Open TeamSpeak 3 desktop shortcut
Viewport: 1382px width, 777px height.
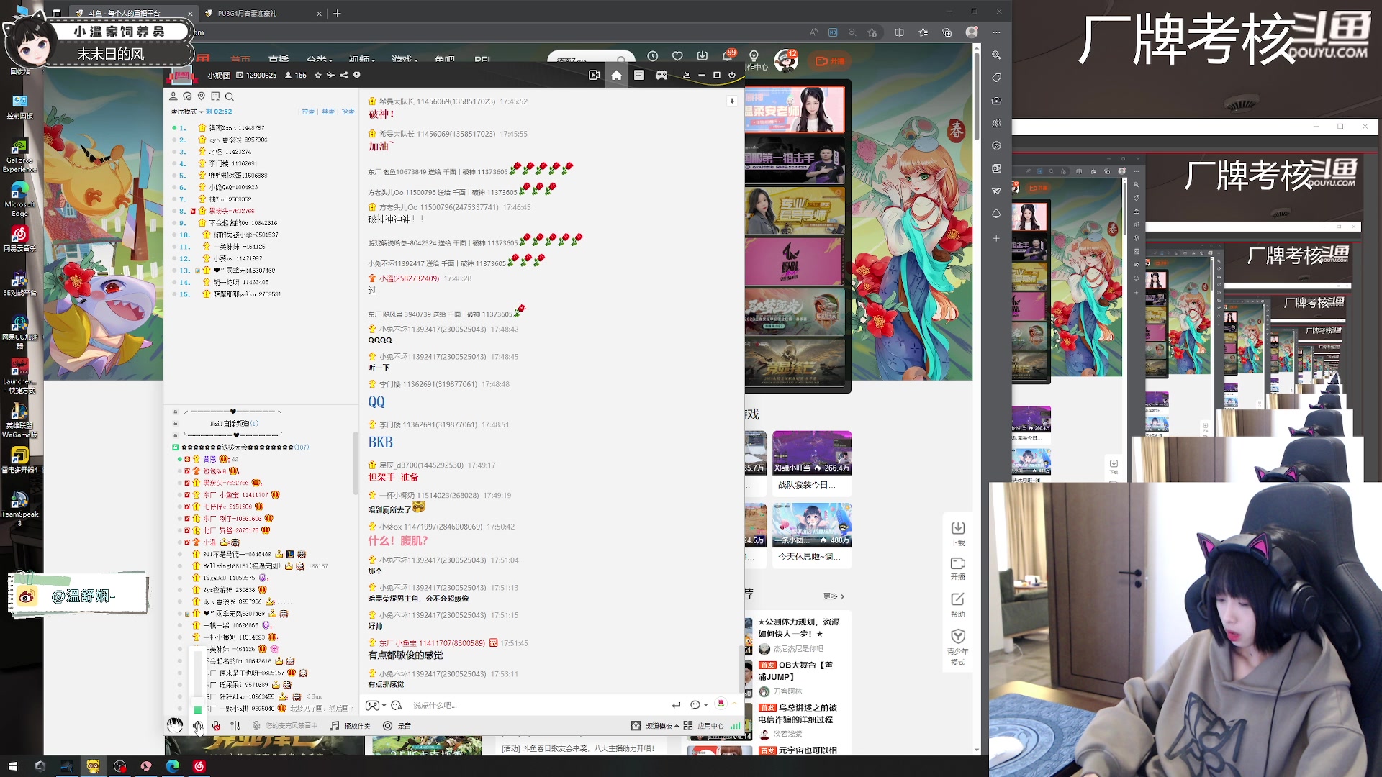19,509
